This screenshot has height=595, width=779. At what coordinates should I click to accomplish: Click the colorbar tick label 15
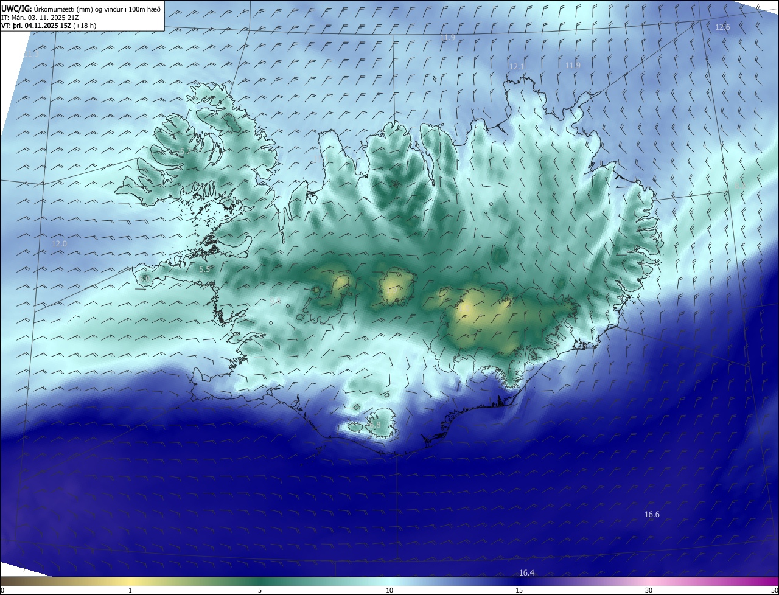[519, 590]
